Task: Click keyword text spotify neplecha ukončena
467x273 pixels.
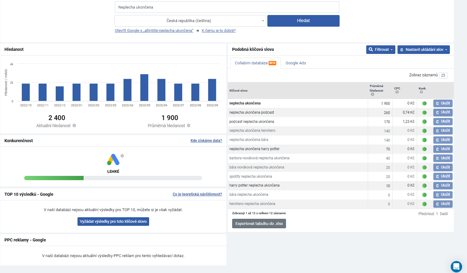Action: pos(250,176)
